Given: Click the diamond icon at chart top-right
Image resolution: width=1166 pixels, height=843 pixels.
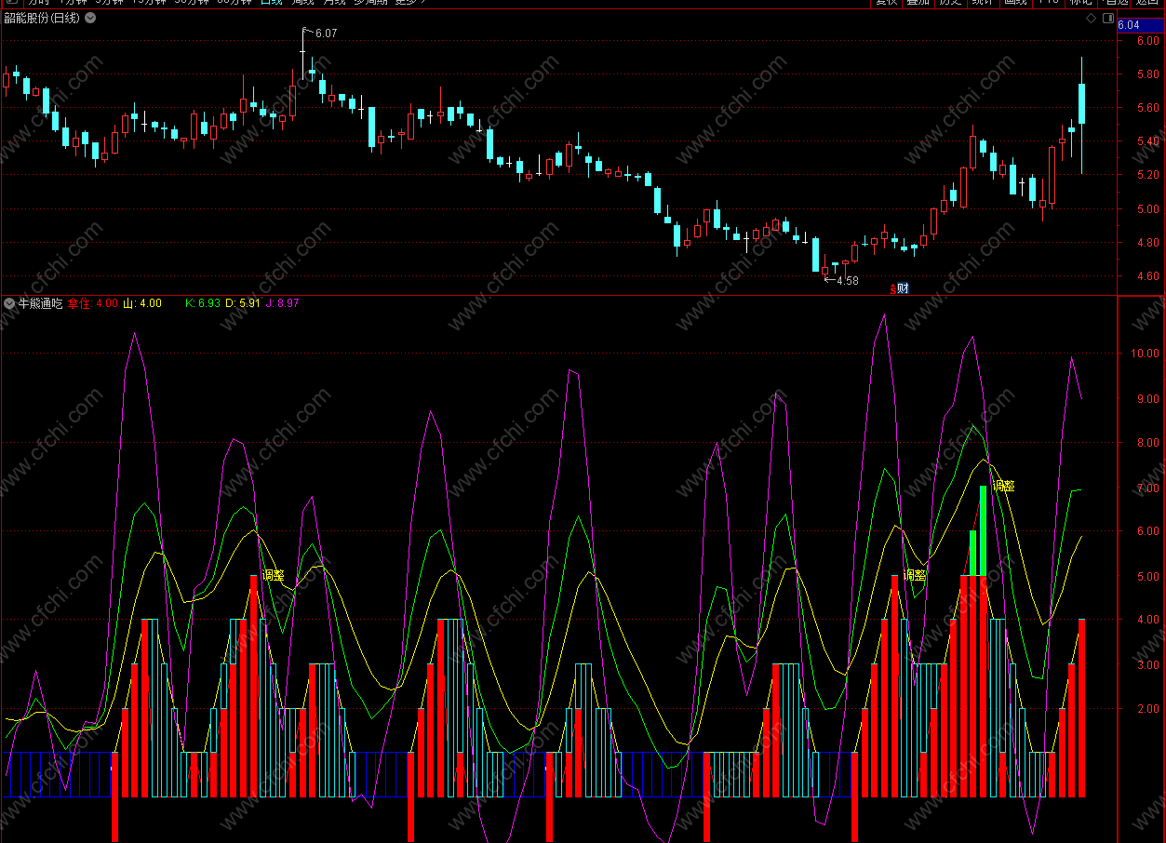Looking at the screenshot, I should click(1091, 19).
